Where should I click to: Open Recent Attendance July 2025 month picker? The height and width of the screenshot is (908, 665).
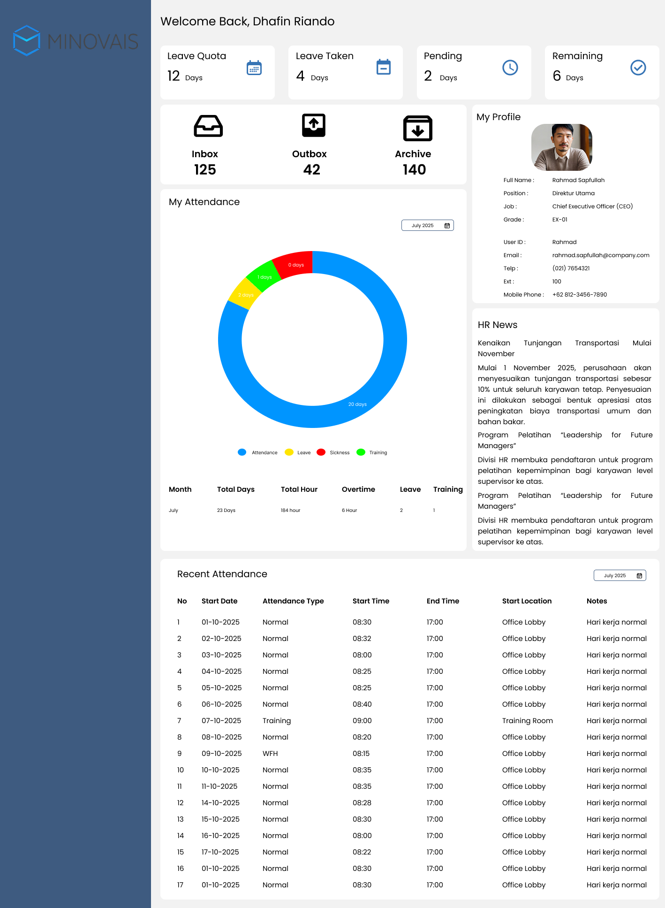(x=620, y=576)
